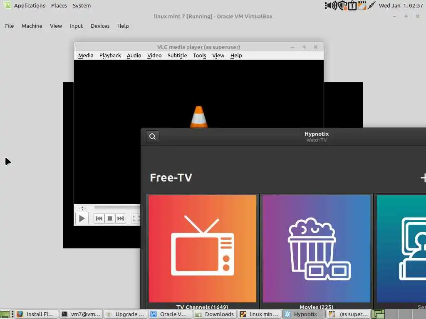Click the Free-TV provider heading
Screen dimensions: 426x319
click(x=171, y=178)
